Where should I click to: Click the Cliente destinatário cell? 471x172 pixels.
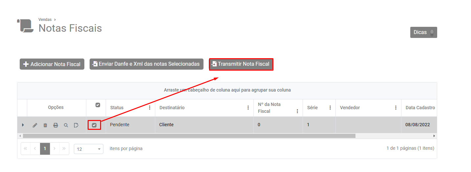pos(204,125)
